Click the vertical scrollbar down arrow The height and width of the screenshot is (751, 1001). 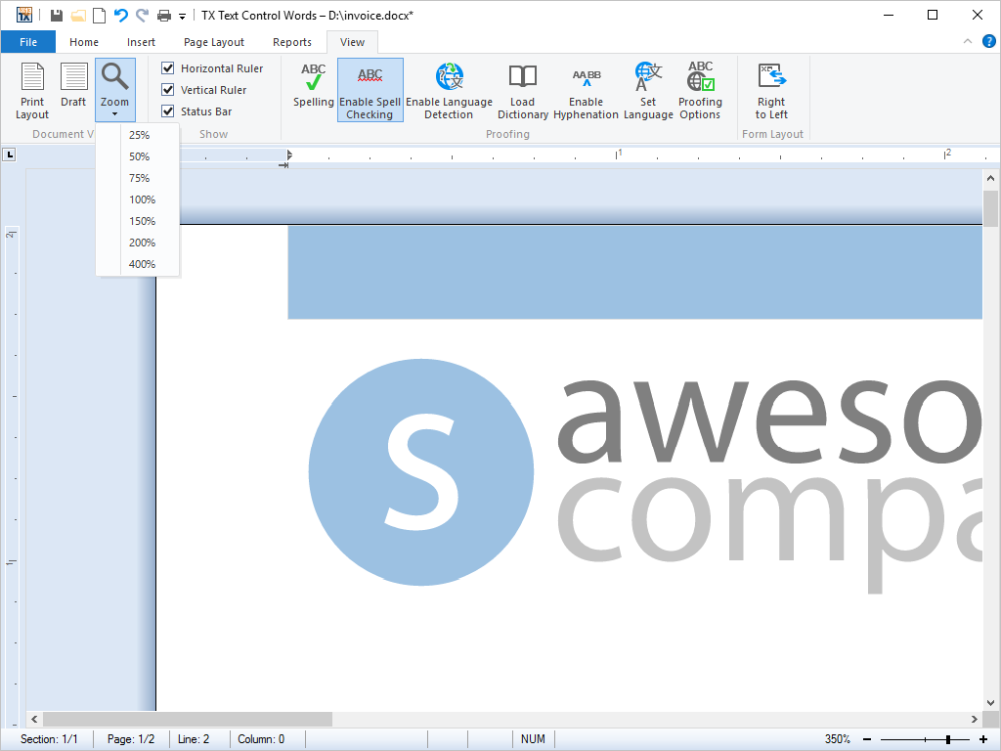pos(989,702)
